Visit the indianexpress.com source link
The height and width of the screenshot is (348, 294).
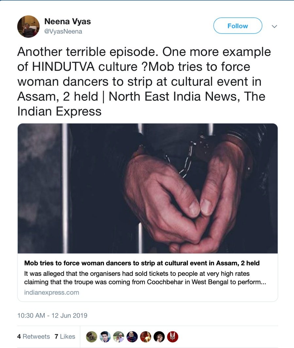52,292
